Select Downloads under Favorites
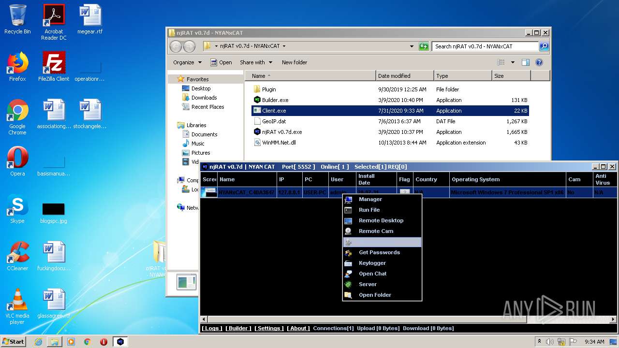 [204, 98]
